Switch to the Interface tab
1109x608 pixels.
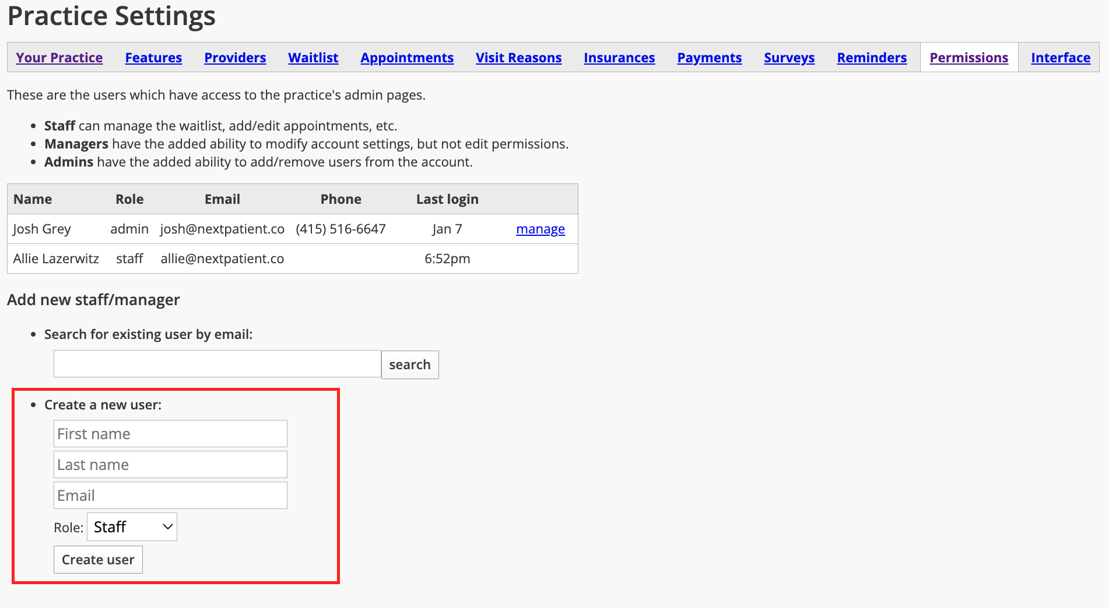click(1061, 58)
